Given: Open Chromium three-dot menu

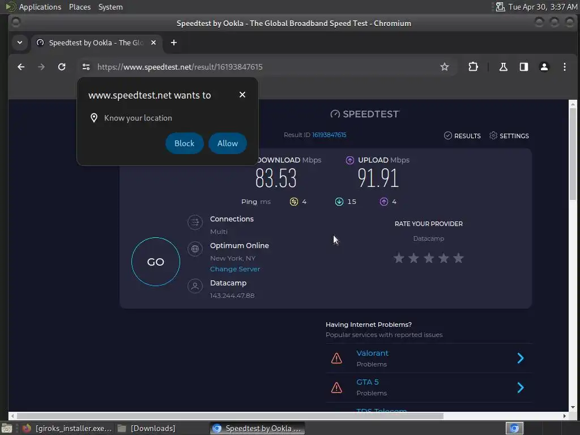Looking at the screenshot, I should 565,67.
